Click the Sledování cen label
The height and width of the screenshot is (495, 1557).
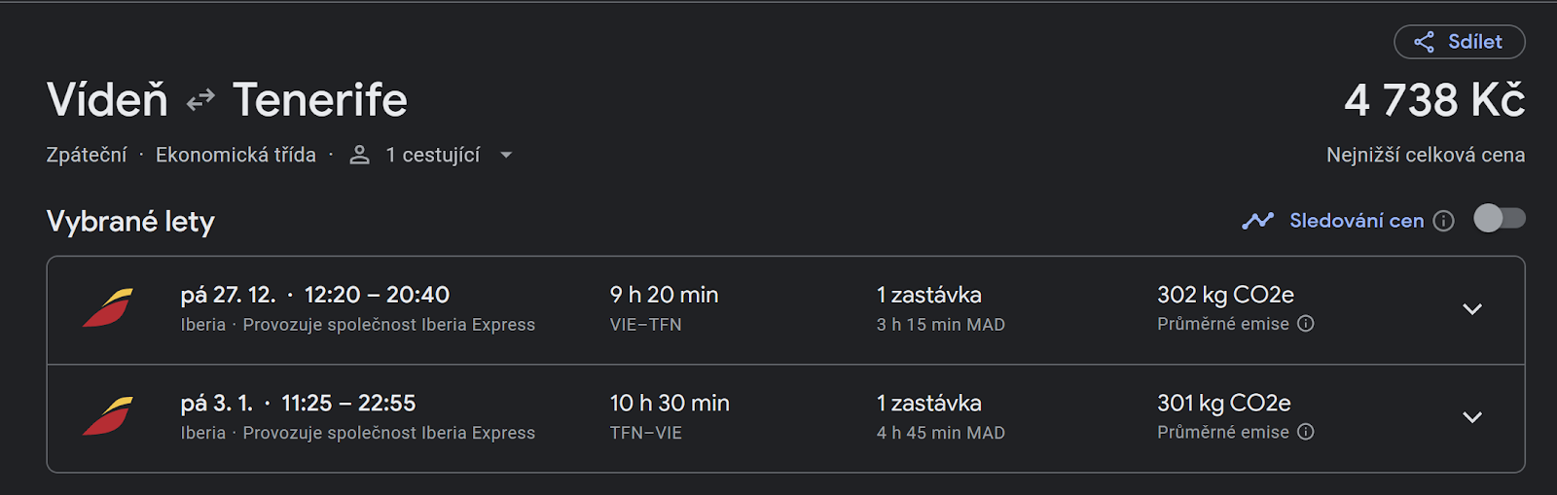coord(1357,221)
